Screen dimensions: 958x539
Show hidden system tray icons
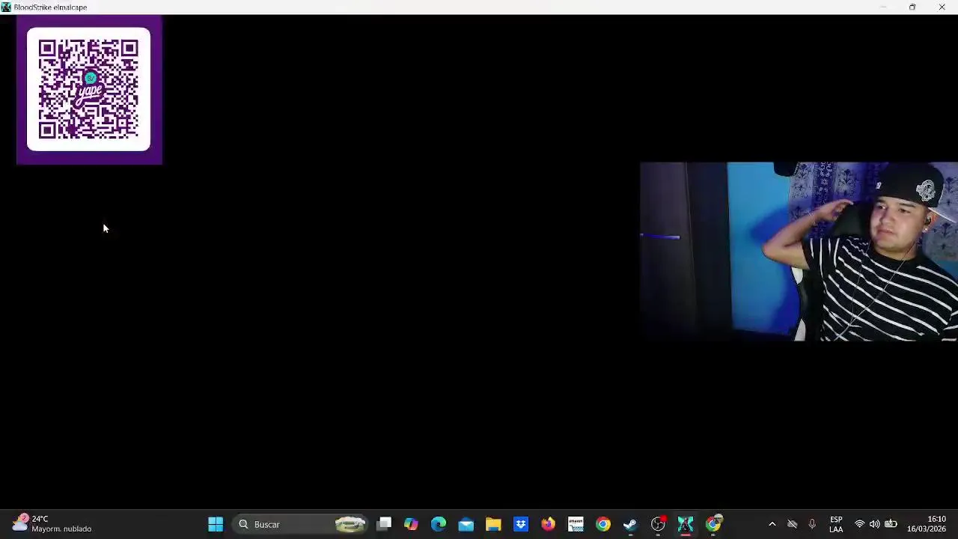[772, 524]
